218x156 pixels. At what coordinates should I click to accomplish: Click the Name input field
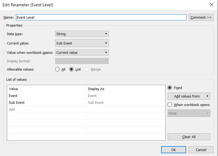pos(101,17)
